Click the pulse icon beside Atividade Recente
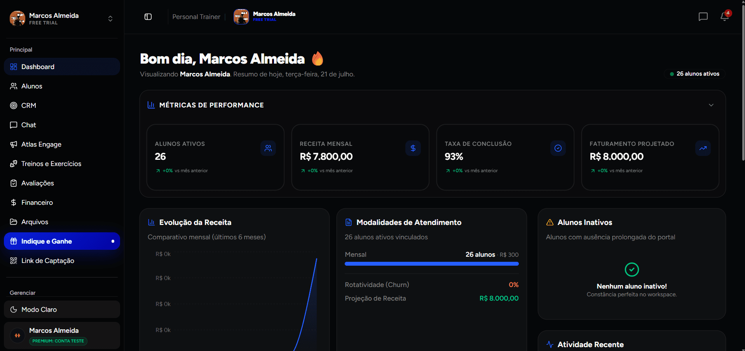The image size is (745, 351). coord(550,344)
